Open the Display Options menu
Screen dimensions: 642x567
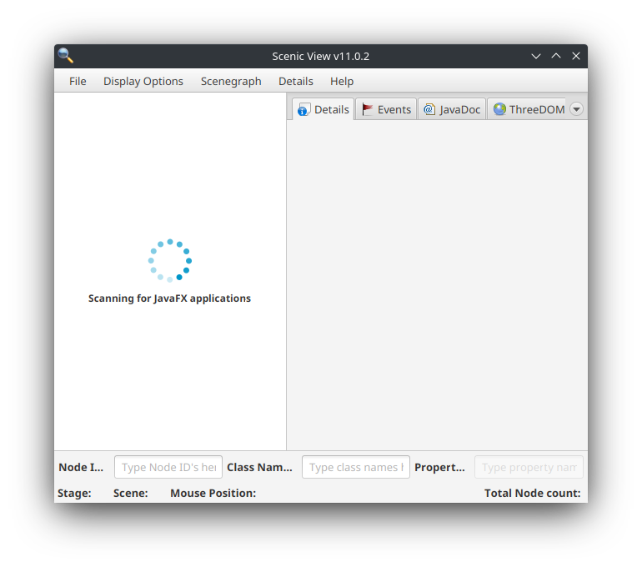(x=143, y=81)
